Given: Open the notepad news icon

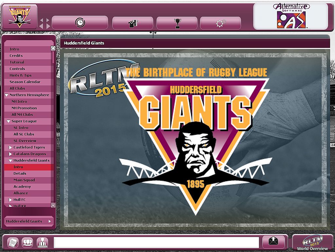Looking at the screenshot, I should pos(13,243).
